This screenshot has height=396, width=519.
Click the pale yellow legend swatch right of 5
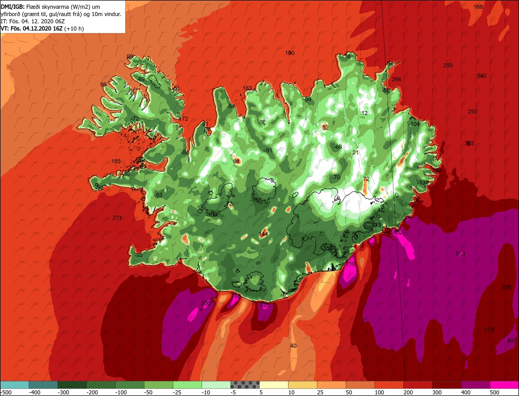274,385
